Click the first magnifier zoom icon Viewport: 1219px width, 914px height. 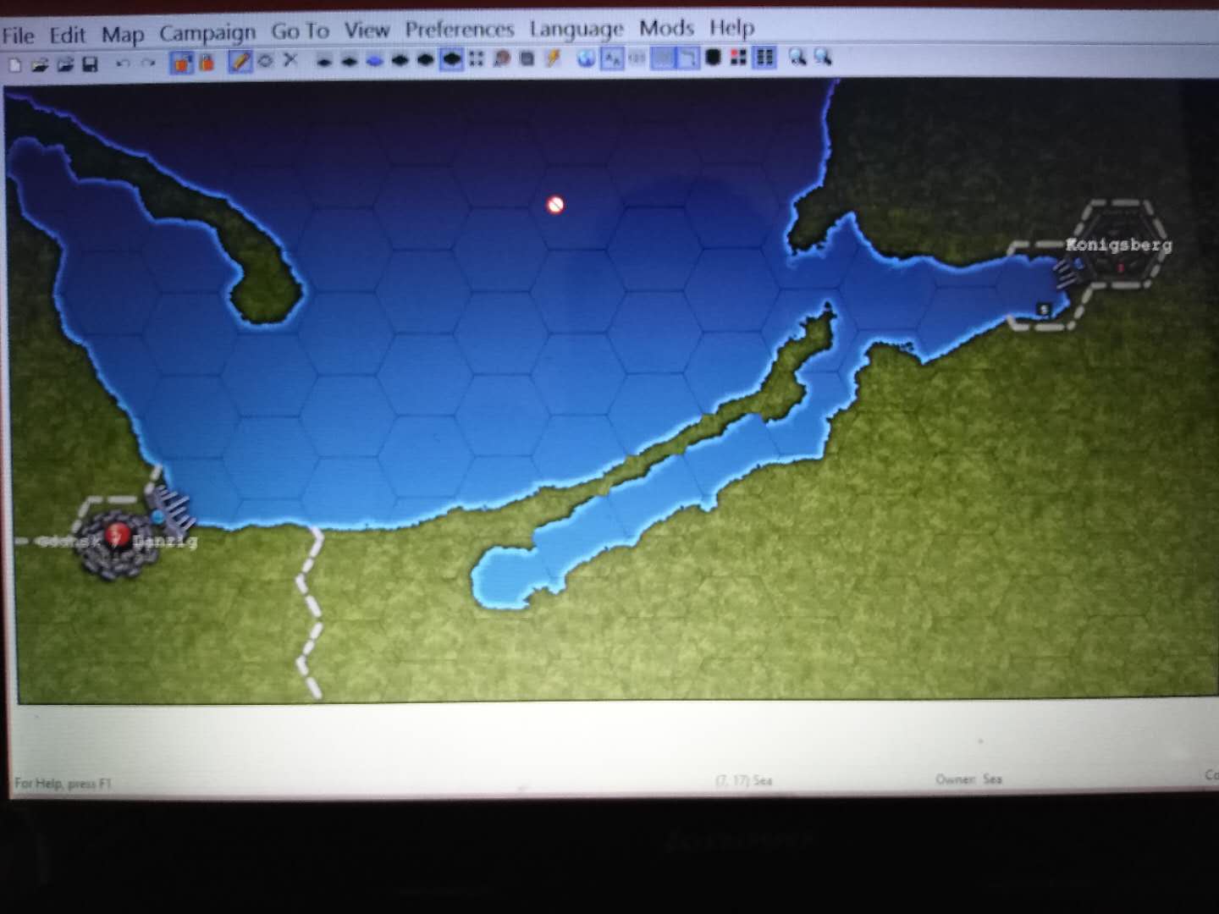pos(797,57)
